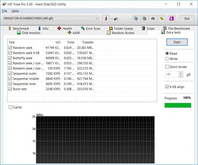The image size is (198, 165).
Task: Click the Start button
Action: (x=177, y=42)
